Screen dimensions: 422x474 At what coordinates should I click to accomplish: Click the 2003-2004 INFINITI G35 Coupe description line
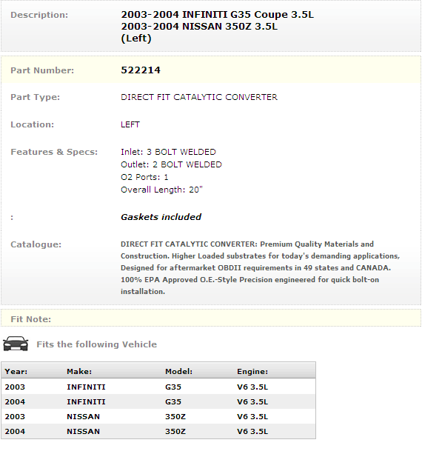coord(218,15)
